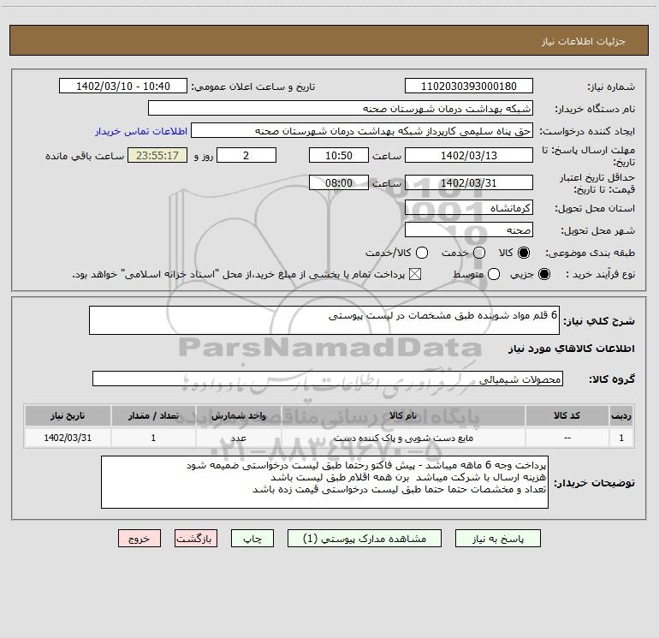Click the unit cell عدد in row 1
The height and width of the screenshot is (638, 659).
pos(238,438)
